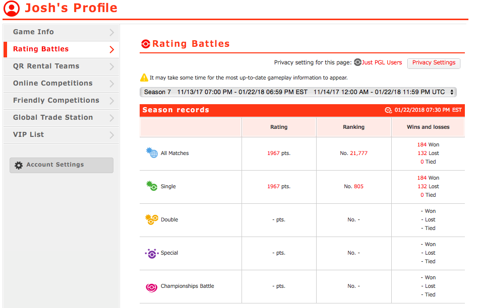The image size is (480, 308).
Task: Click the All Matches globe icon
Action: pyautogui.click(x=152, y=152)
